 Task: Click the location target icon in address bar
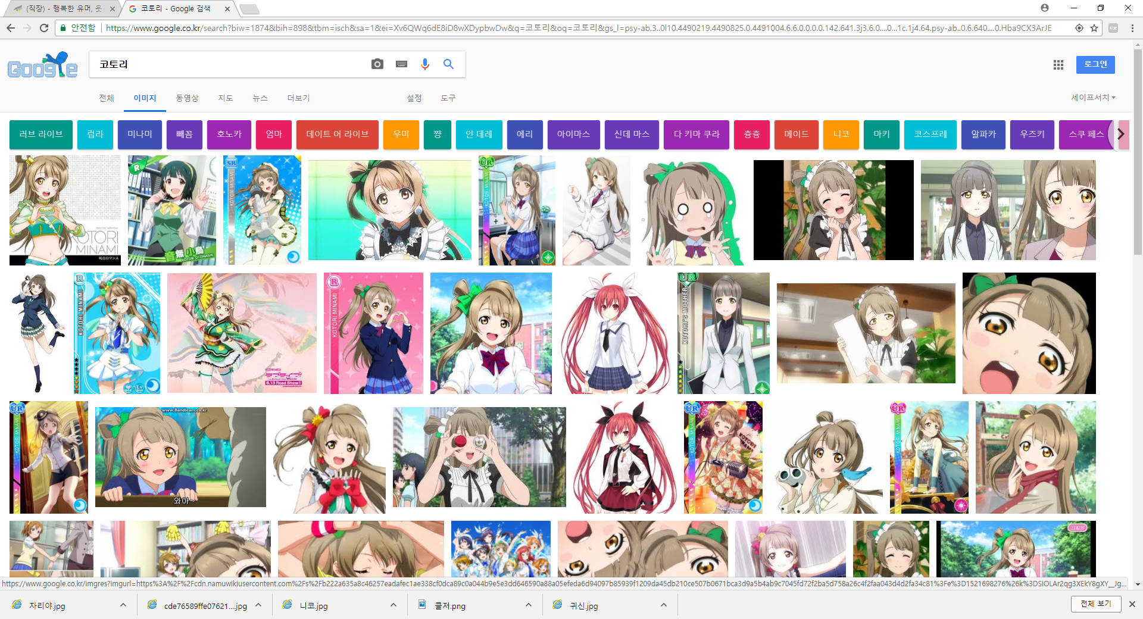(x=1079, y=28)
